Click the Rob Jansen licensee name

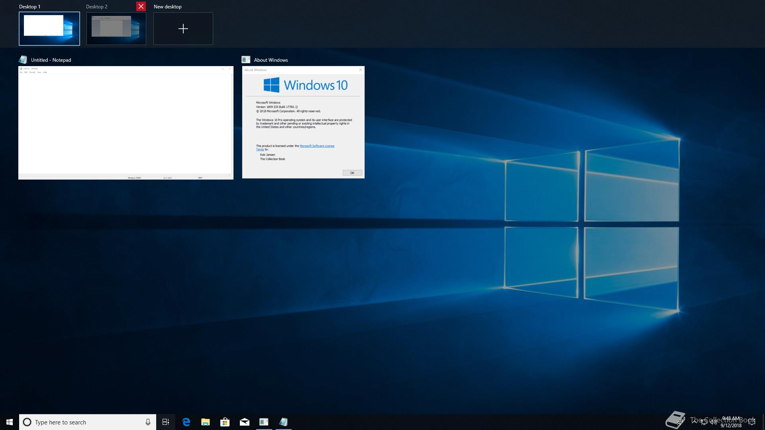pyautogui.click(x=267, y=155)
